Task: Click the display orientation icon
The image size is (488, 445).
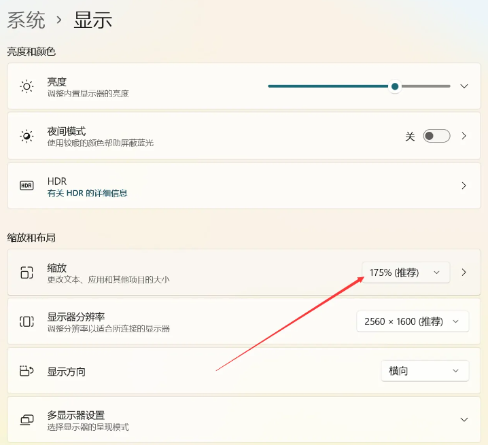Action: point(27,371)
